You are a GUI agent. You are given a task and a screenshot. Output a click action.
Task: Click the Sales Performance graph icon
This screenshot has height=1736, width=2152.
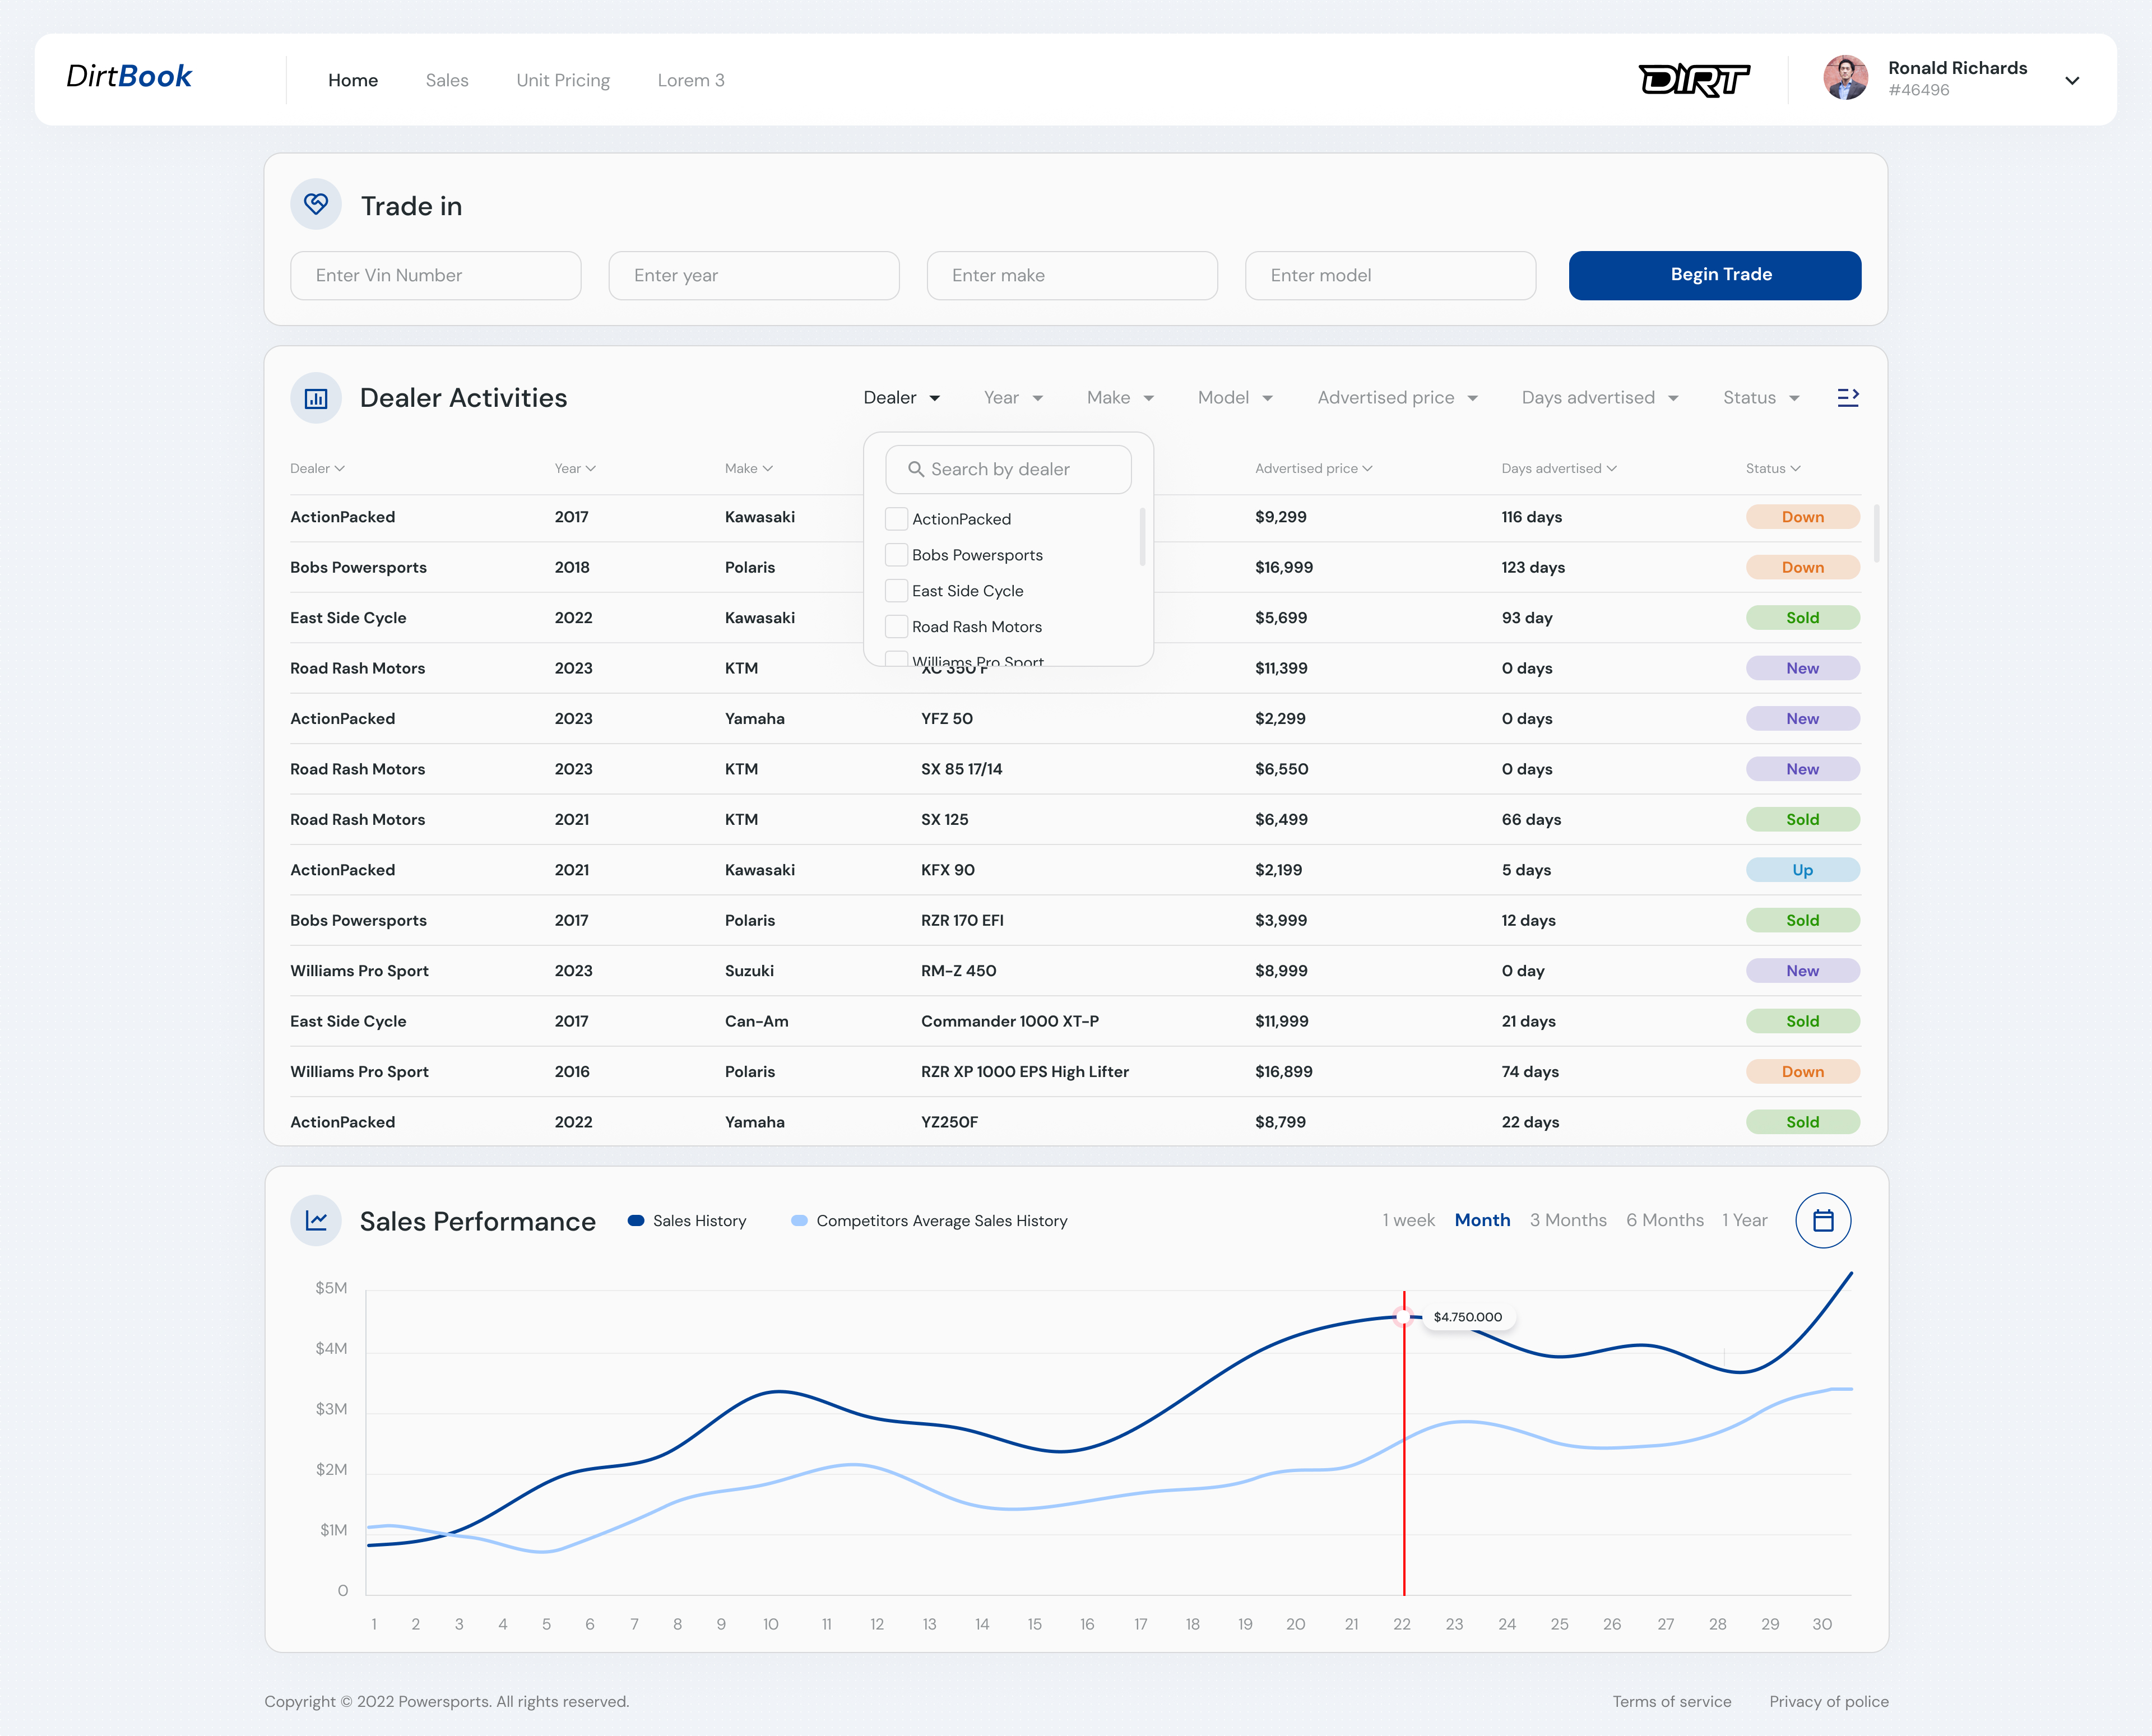[x=316, y=1221]
